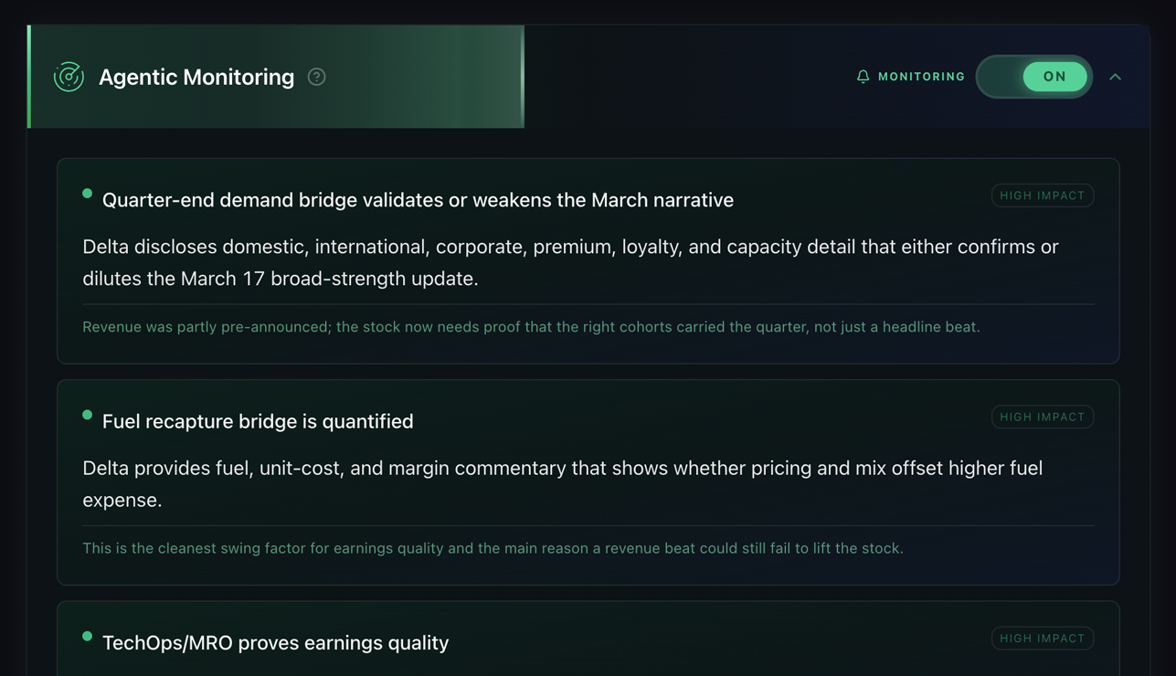
Task: Click the HIGH IMPACT badge on the Fuel recapture card
Action: 1042,416
